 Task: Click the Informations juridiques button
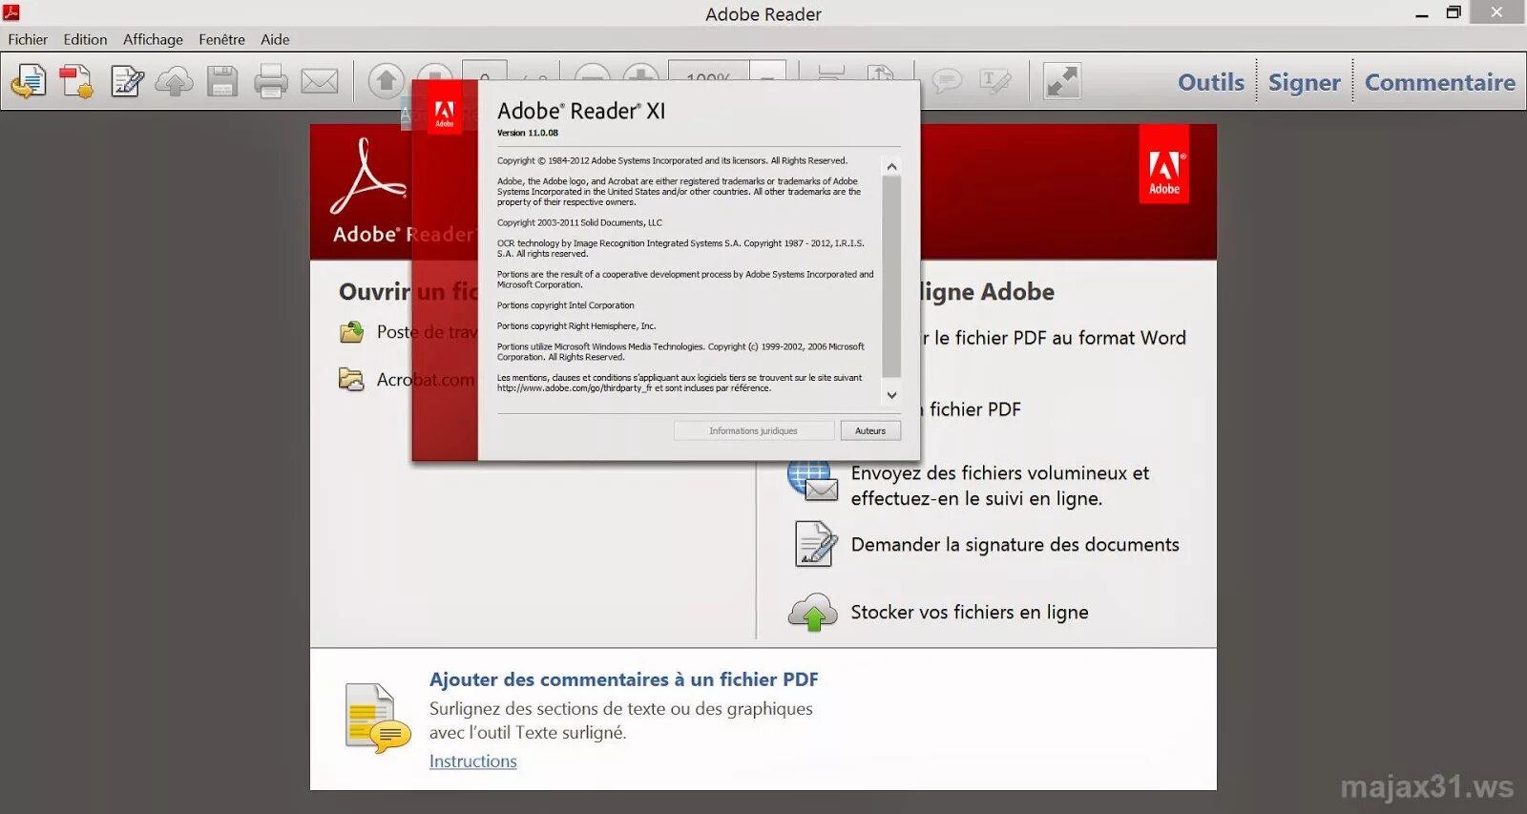click(753, 431)
